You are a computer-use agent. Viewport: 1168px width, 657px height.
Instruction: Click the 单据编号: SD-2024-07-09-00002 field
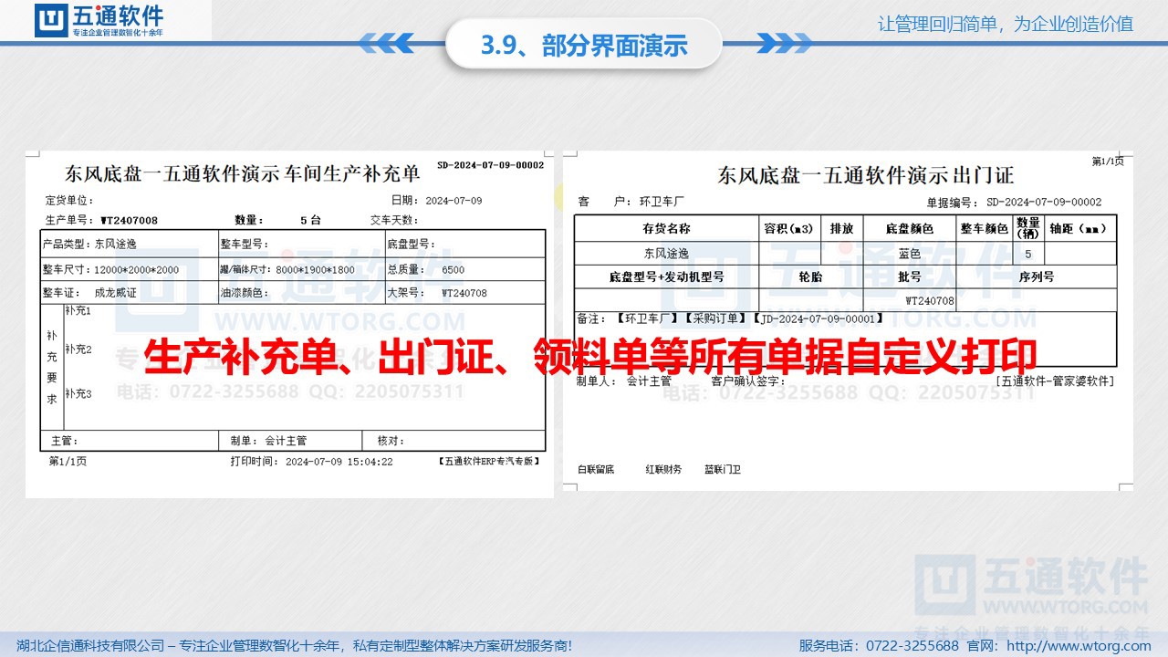tap(1014, 203)
